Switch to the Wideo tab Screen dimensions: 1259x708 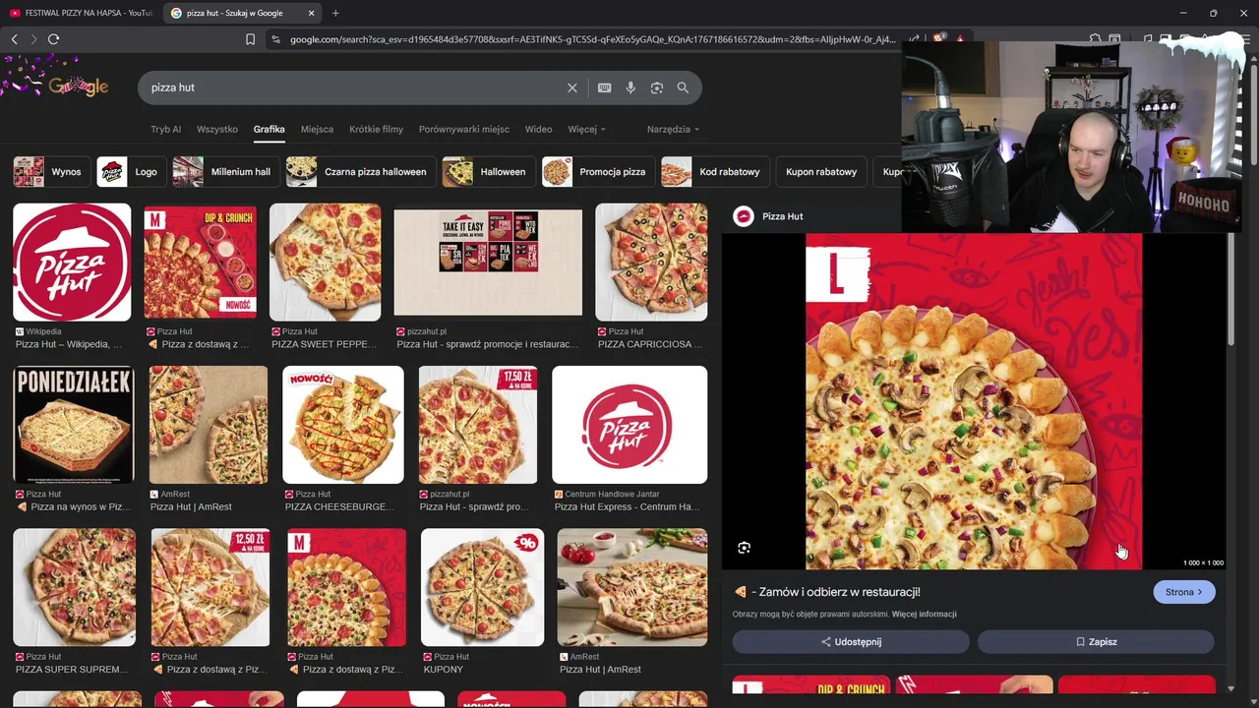538,129
